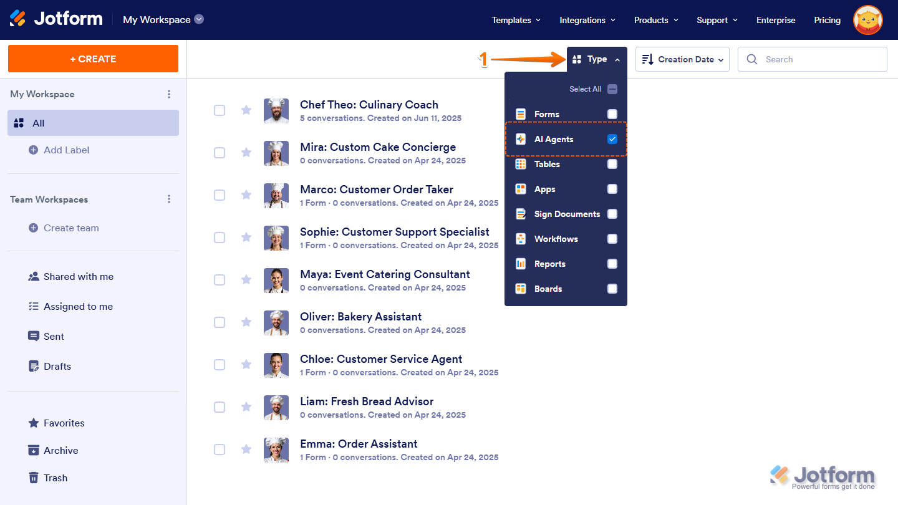The height and width of the screenshot is (505, 898).
Task: Click the orange CREATE button
Action: click(x=93, y=59)
